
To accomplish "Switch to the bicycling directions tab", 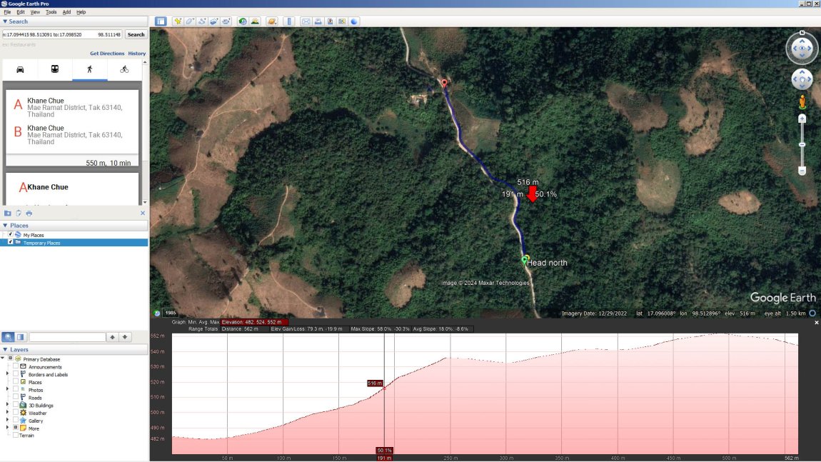I will click(x=125, y=69).
